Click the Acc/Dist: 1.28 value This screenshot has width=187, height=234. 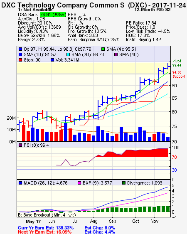tap(32, 19)
